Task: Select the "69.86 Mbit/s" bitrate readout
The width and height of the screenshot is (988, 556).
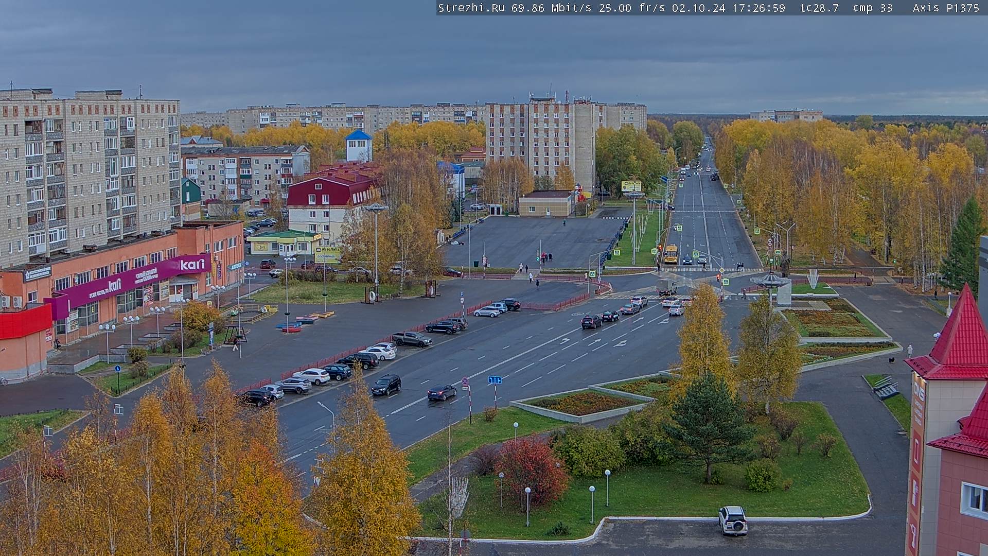Action: pyautogui.click(x=551, y=8)
